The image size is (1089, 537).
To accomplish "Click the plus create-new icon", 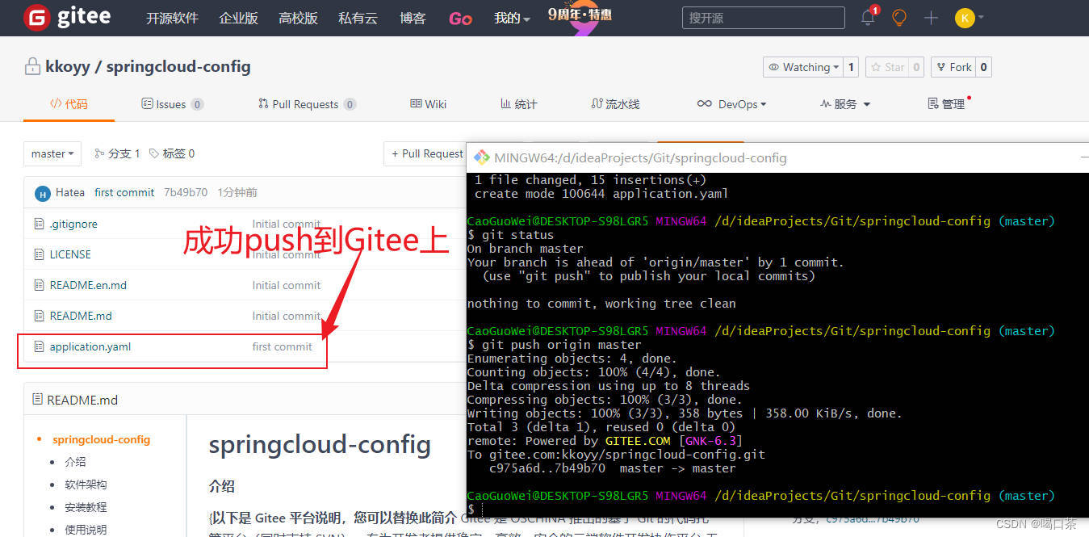I will 931,18.
